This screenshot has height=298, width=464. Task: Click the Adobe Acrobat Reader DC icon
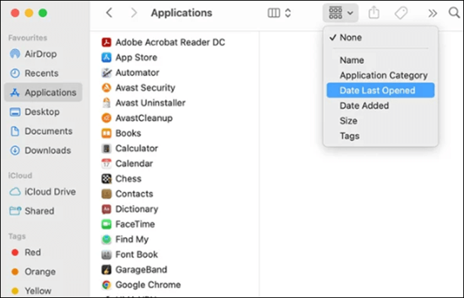107,43
